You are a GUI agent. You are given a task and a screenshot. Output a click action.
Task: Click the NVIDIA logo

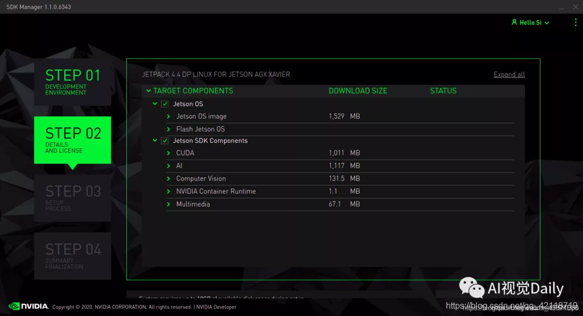(29, 306)
